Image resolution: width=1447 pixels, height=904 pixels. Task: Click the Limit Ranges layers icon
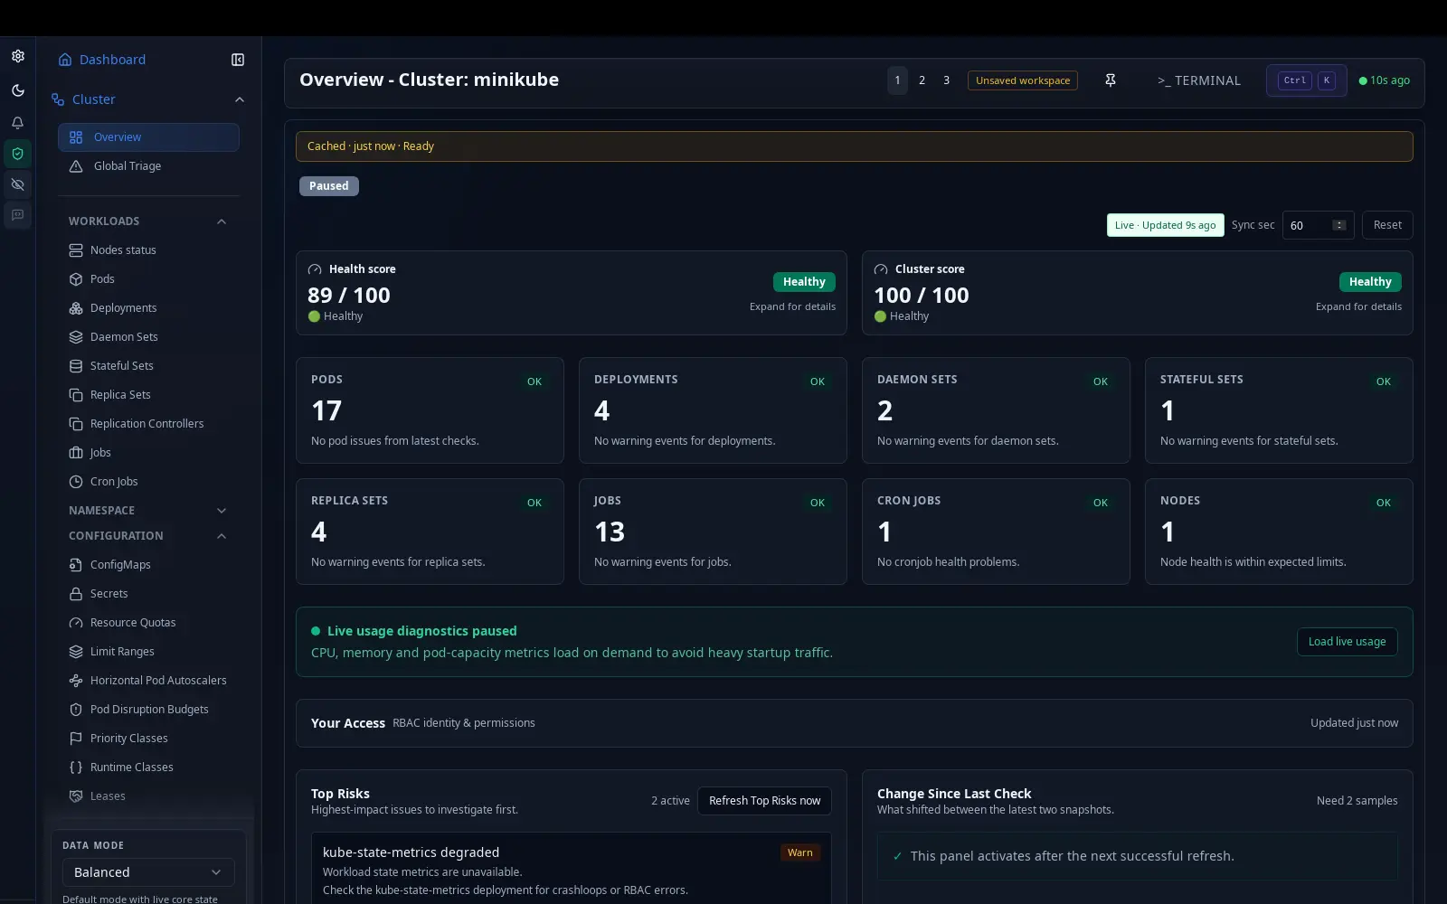point(76,652)
